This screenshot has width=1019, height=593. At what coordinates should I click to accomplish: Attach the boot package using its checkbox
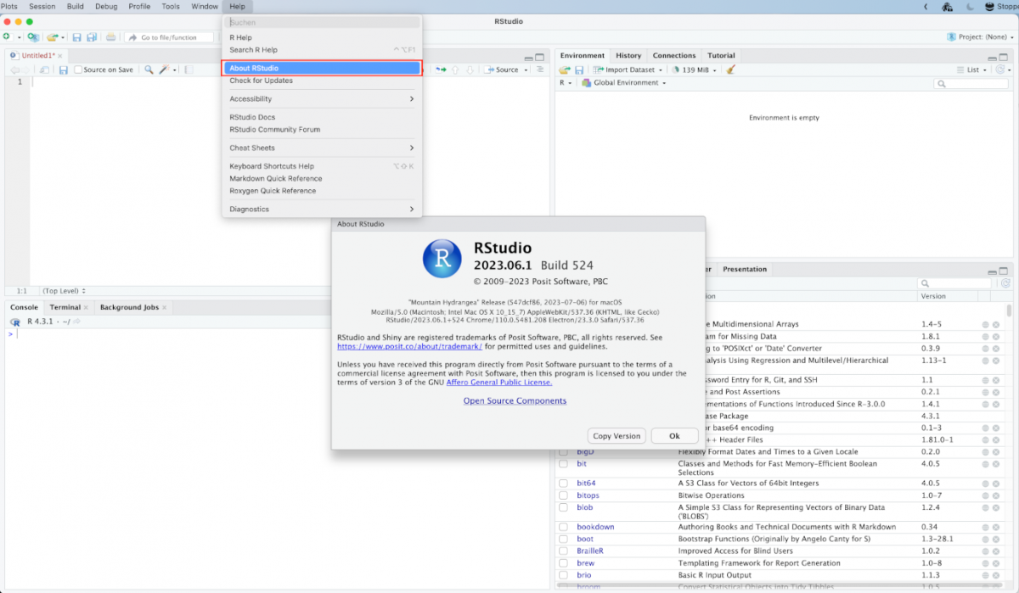562,539
